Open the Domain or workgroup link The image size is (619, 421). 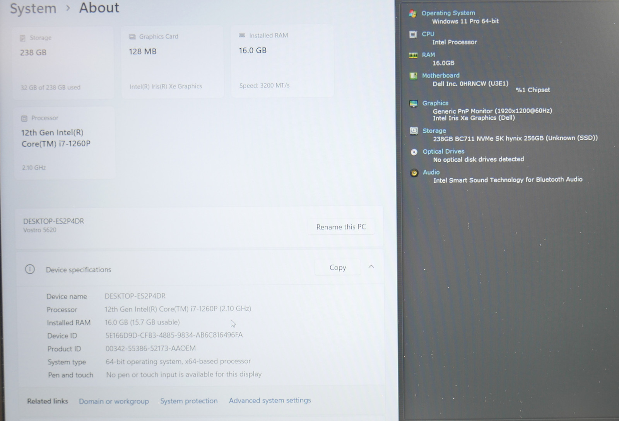114,401
